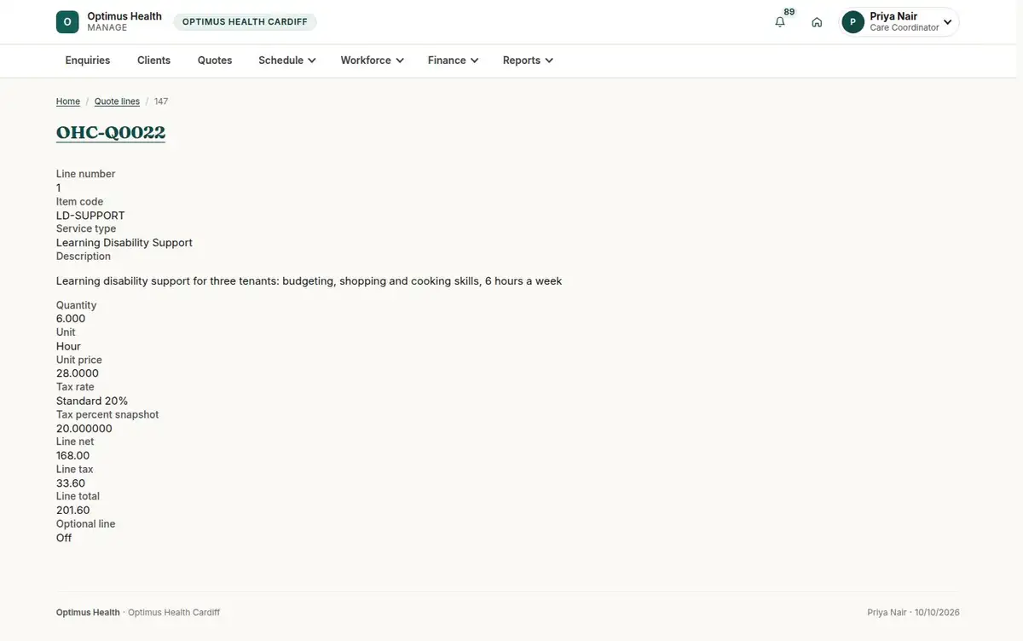
Task: Open the Workforce dropdown
Action: click(x=372, y=61)
